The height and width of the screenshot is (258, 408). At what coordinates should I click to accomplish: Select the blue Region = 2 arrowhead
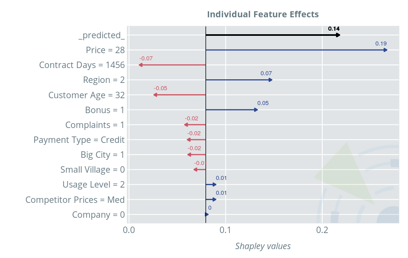click(x=270, y=80)
